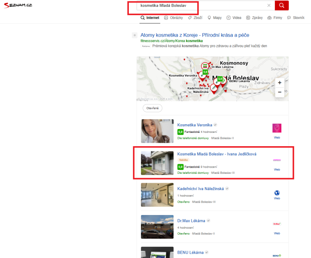Click the verified checkmark next to Dr.Max Lékárna
The width and height of the screenshot is (311, 258).
point(208,221)
